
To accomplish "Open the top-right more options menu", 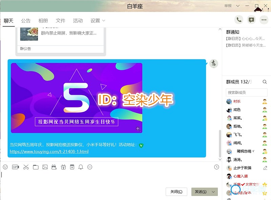I will click(x=264, y=20).
